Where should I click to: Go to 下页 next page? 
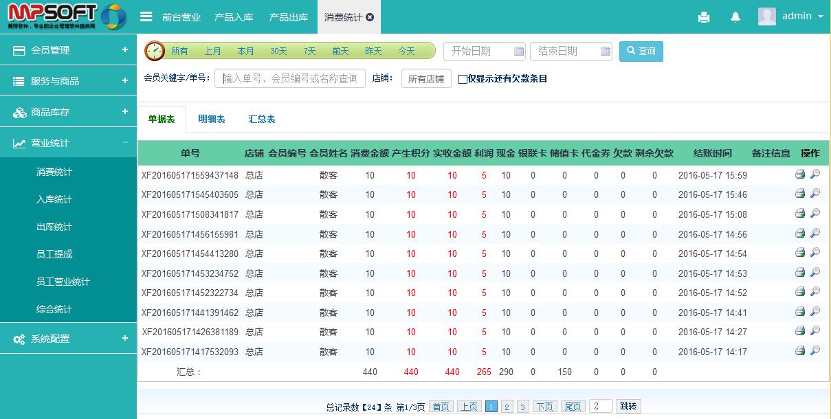tap(544, 407)
